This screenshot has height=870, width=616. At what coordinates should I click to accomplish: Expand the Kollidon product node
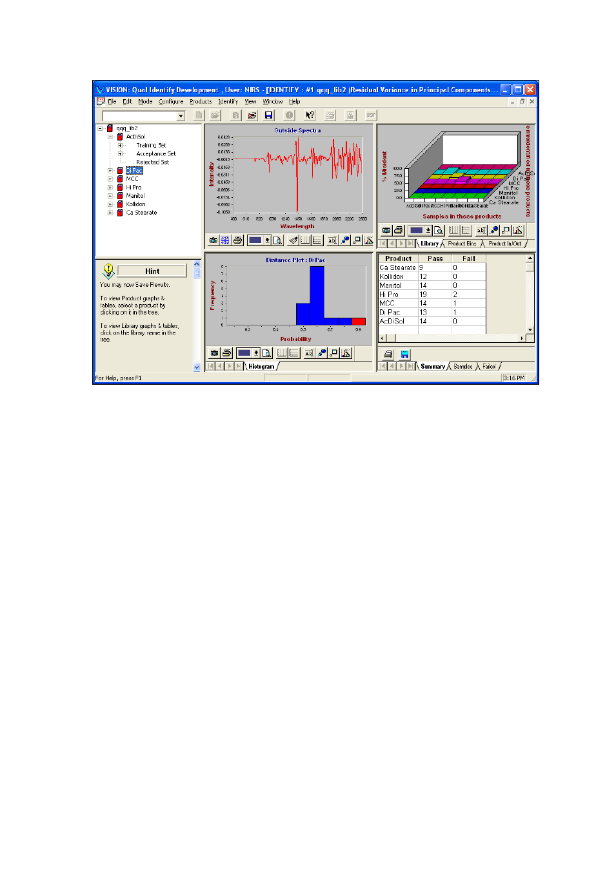[110, 204]
